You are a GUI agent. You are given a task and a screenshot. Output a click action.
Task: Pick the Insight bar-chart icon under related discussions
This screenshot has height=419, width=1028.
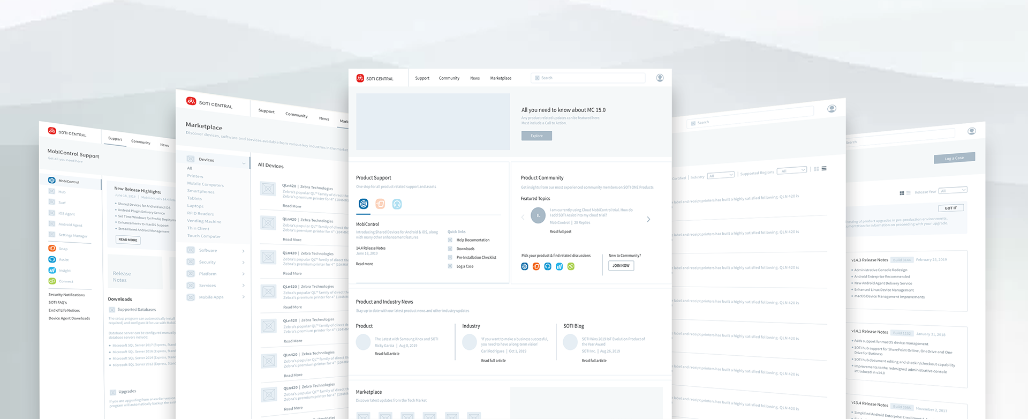pos(559,266)
